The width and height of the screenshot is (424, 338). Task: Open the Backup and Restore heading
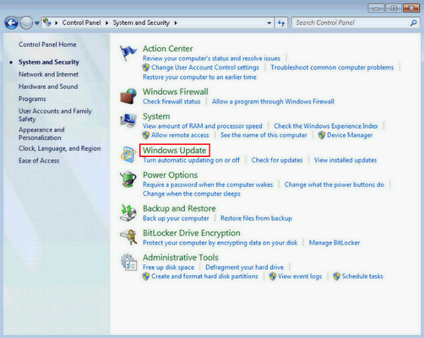(179, 209)
